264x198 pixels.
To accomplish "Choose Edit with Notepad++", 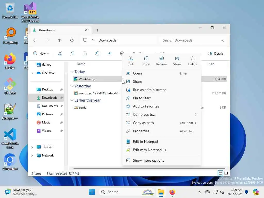I will pos(162,150).
